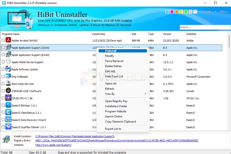Click the Adobe Acrobat program icon
This screenshot has width=231, height=154.
point(8,40)
